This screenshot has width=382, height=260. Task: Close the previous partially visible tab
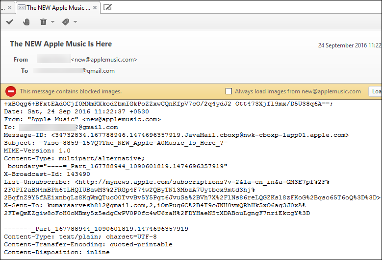pos(9,8)
